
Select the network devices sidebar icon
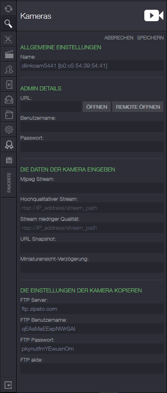[x=9, y=39]
